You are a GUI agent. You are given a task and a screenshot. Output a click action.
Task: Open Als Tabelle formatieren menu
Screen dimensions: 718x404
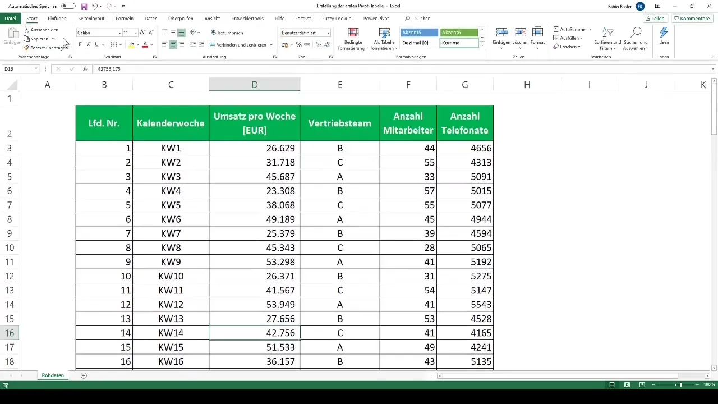[384, 38]
